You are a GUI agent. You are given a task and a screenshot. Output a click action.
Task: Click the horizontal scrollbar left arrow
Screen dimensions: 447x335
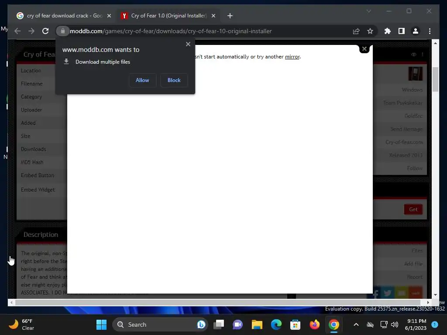coord(11,303)
